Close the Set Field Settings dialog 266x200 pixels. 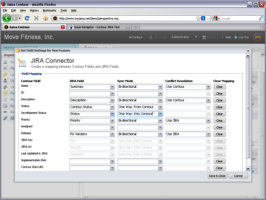pyautogui.click(x=248, y=51)
